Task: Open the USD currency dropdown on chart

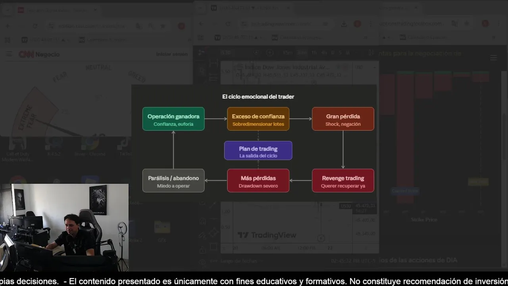Action: click(x=364, y=68)
